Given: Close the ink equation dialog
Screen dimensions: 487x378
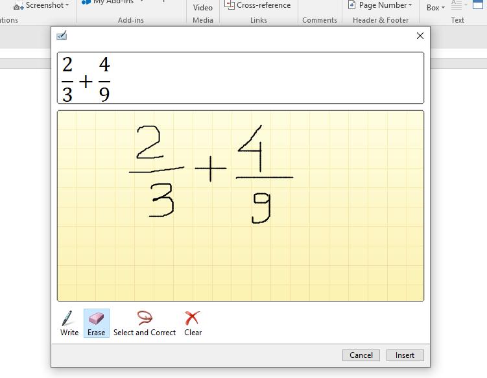Looking at the screenshot, I should point(420,36).
